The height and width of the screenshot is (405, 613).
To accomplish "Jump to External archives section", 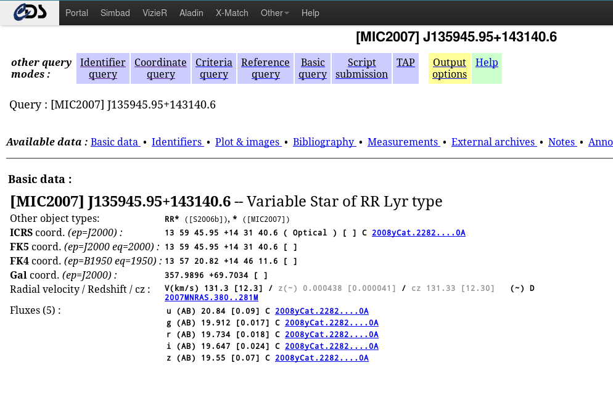I will tap(493, 142).
